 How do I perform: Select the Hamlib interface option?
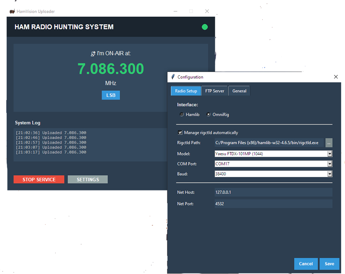182,115
